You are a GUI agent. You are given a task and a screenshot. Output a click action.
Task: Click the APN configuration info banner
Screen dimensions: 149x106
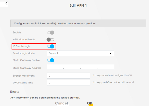click(78, 23)
